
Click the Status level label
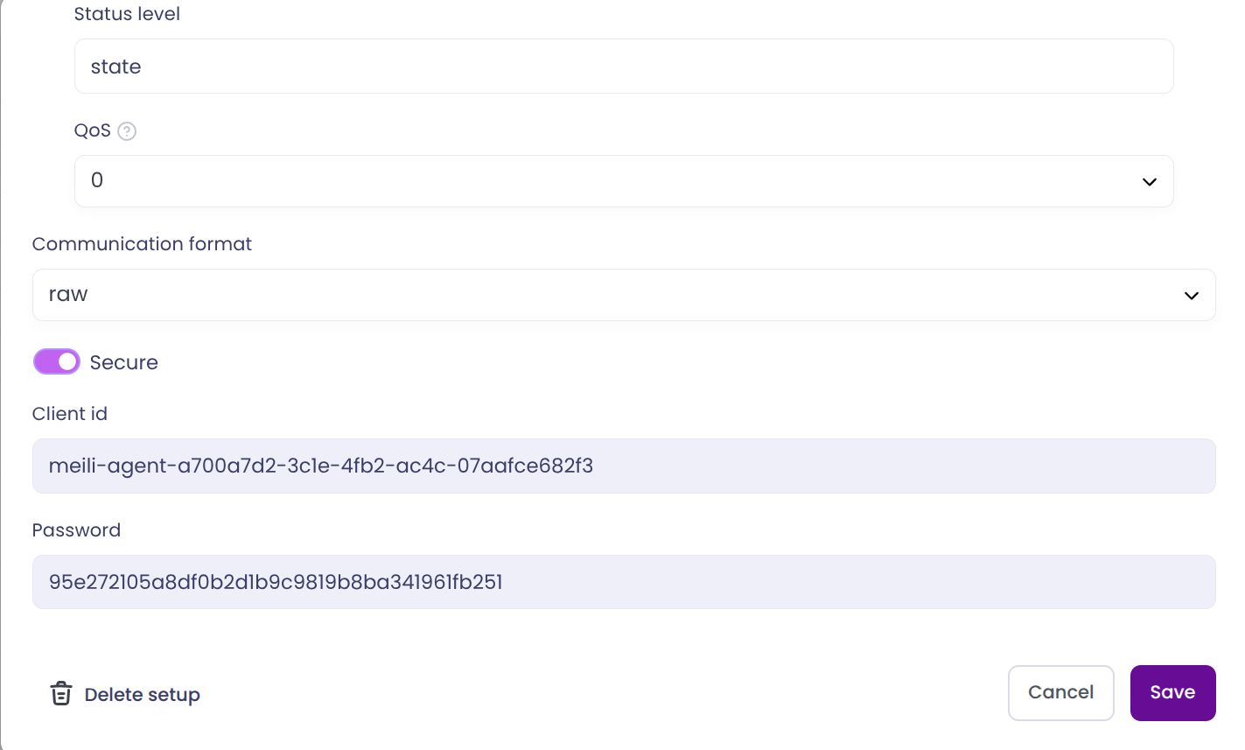tap(127, 14)
